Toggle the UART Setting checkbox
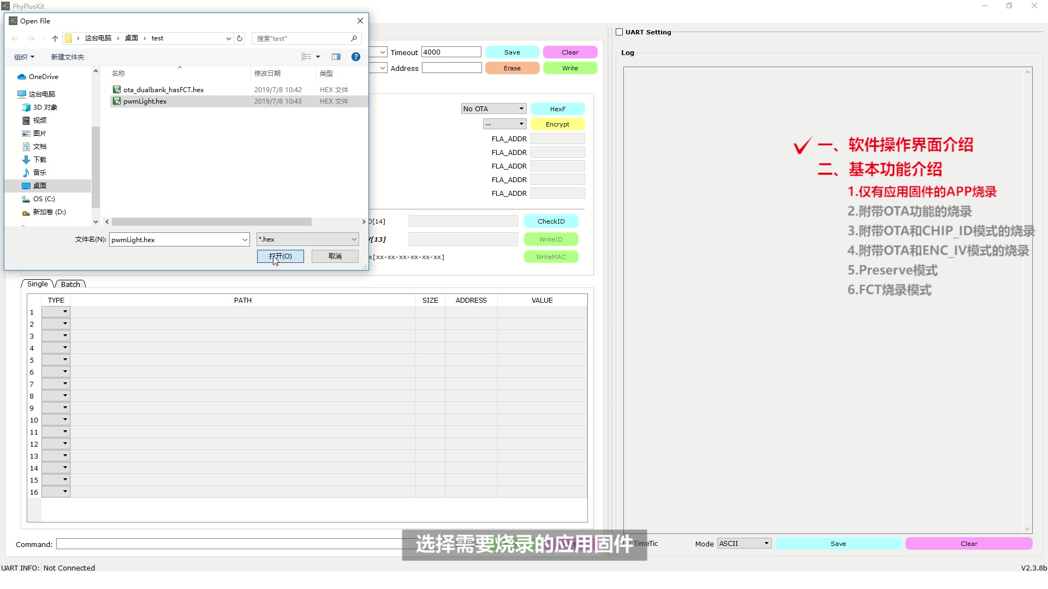The width and height of the screenshot is (1048, 589). click(x=619, y=32)
